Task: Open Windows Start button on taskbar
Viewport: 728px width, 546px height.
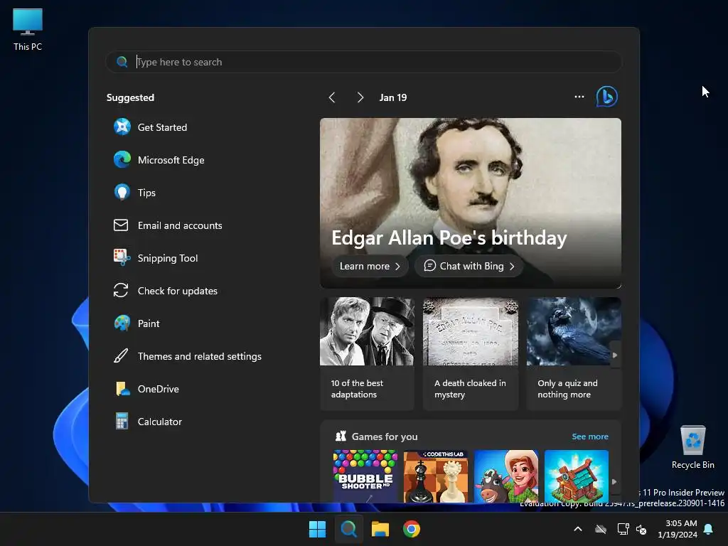Action: tap(318, 529)
